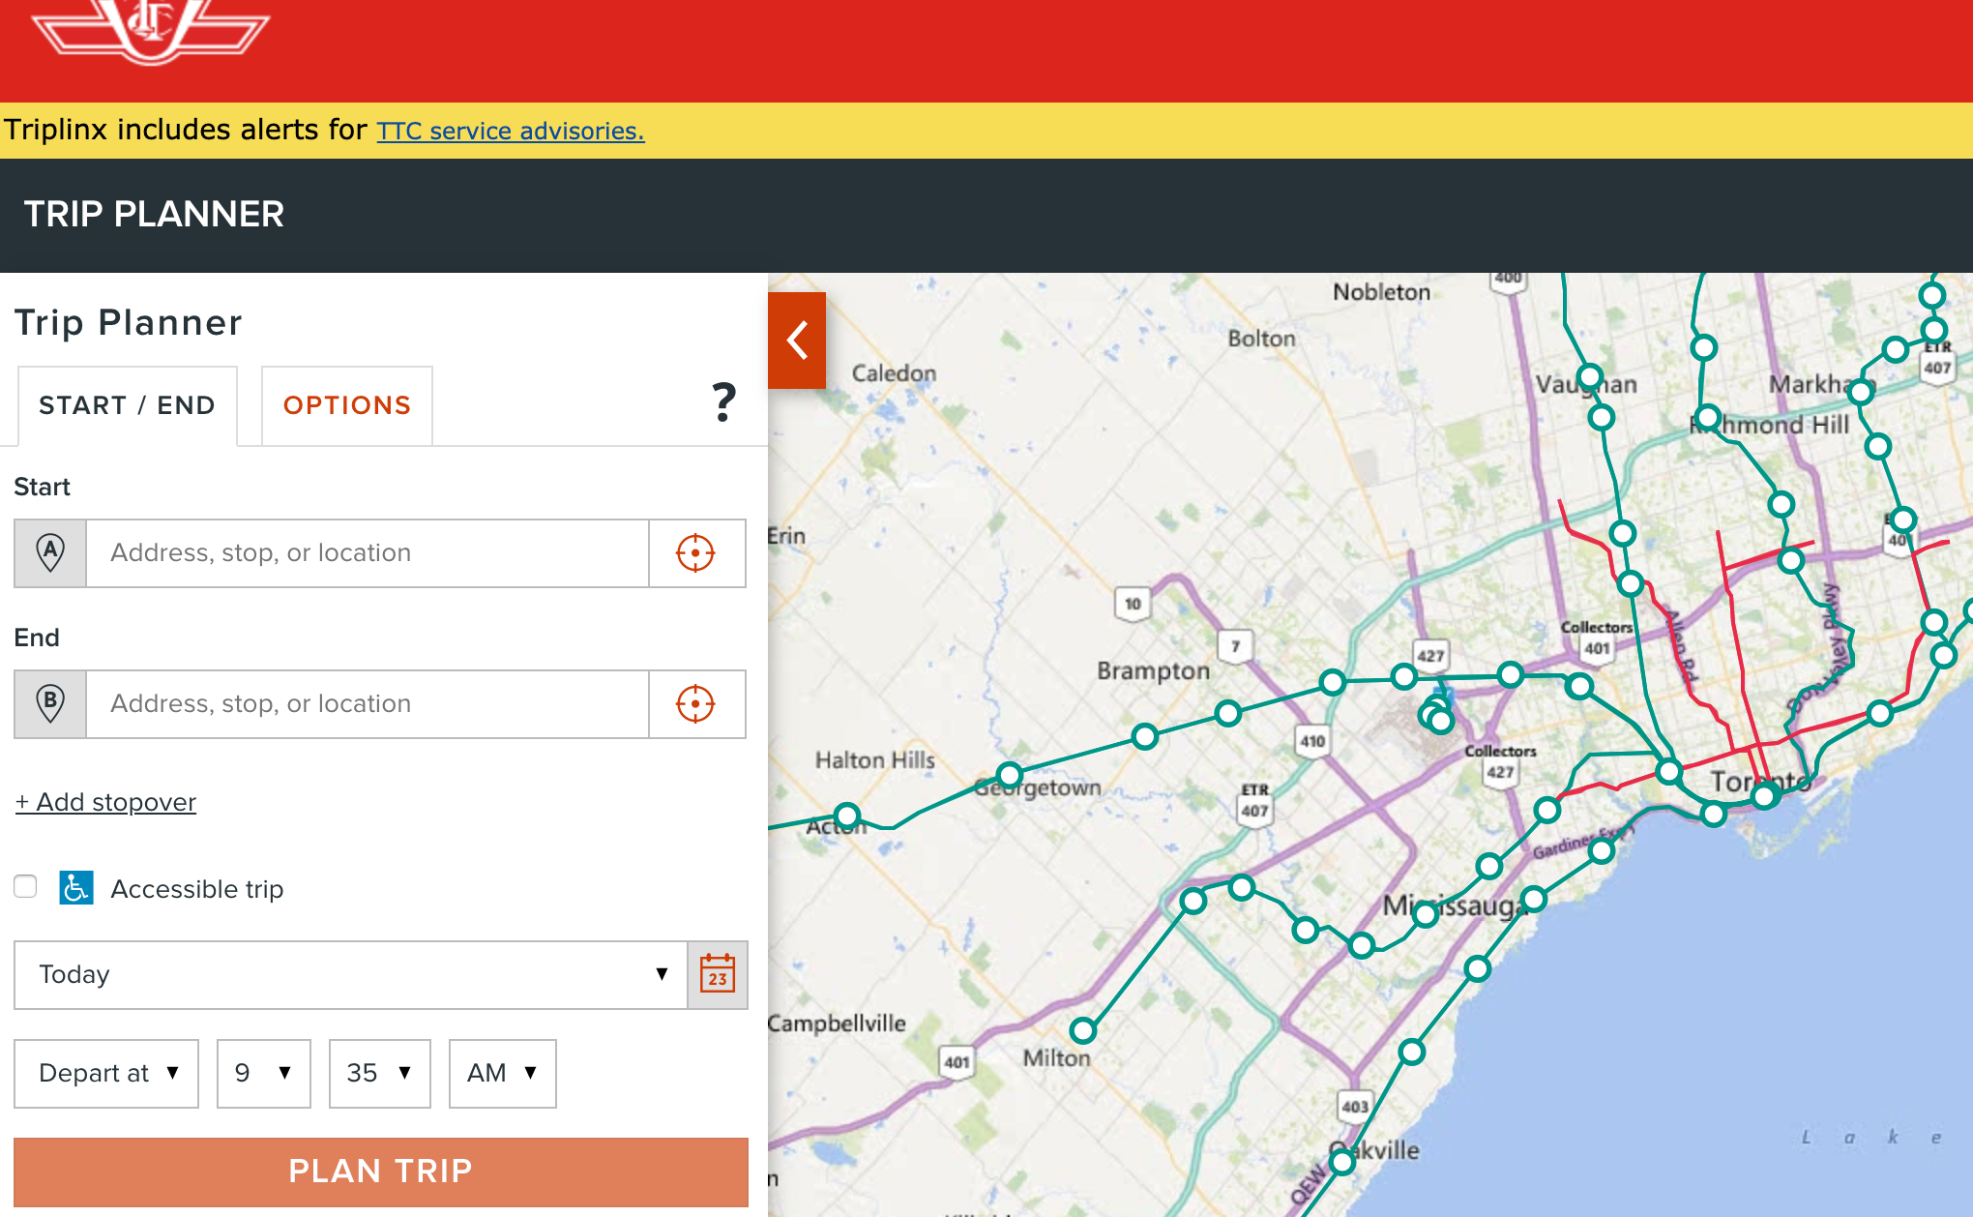Enable the Accessible trip checkbox
The width and height of the screenshot is (1973, 1217).
[x=26, y=887]
